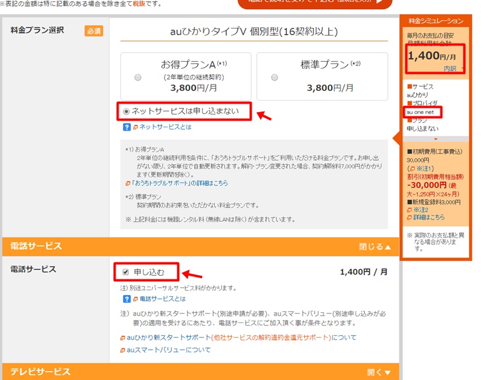Click the external-link icon beside 詳細はこちら in sidebar

(410, 218)
